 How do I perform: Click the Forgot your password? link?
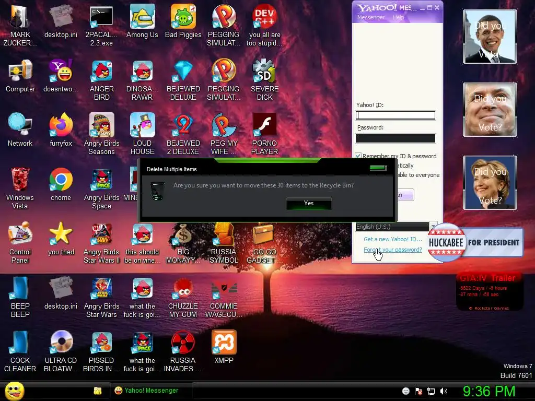coord(393,250)
